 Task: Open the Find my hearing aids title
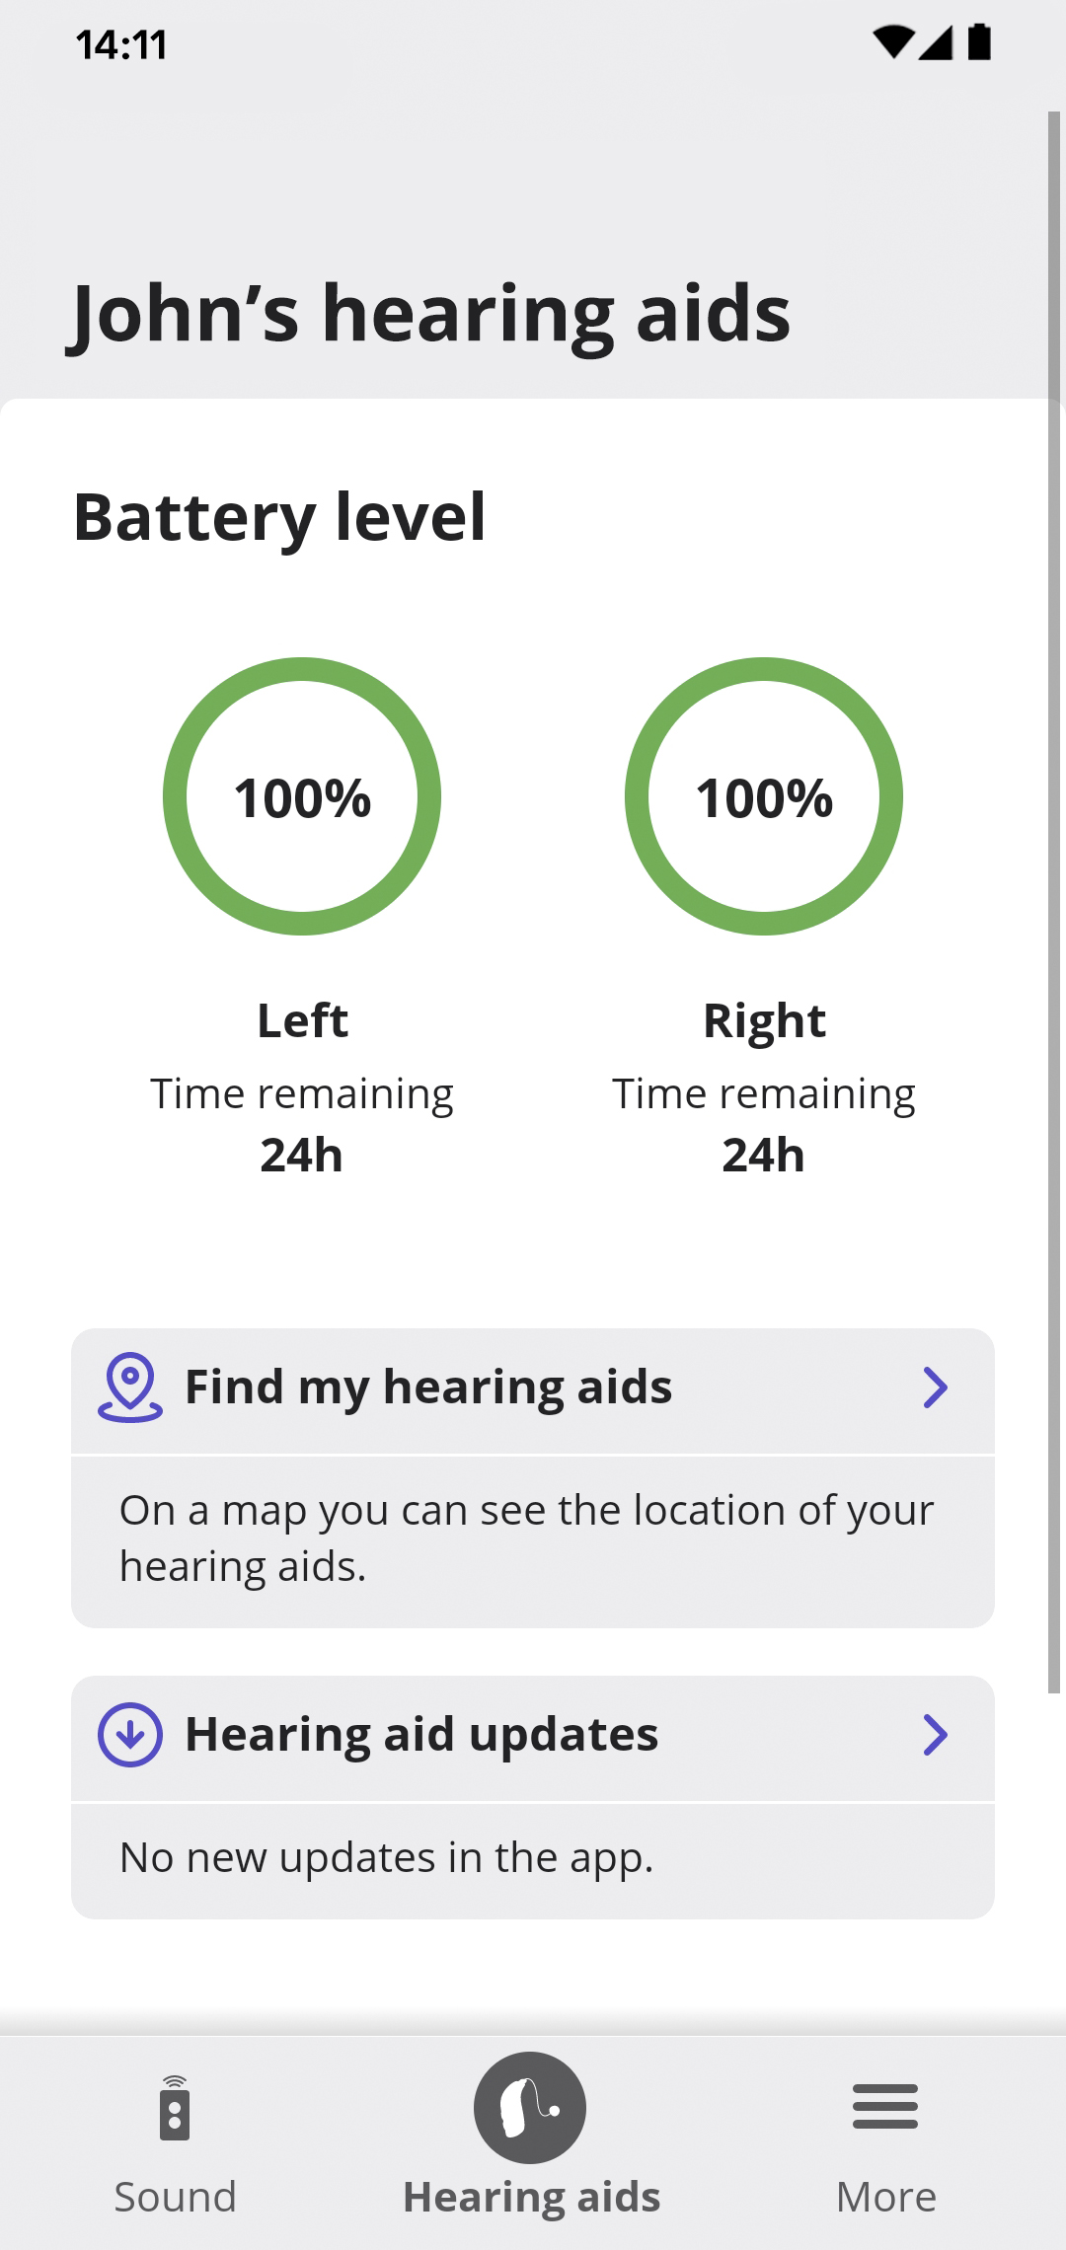click(x=428, y=1387)
